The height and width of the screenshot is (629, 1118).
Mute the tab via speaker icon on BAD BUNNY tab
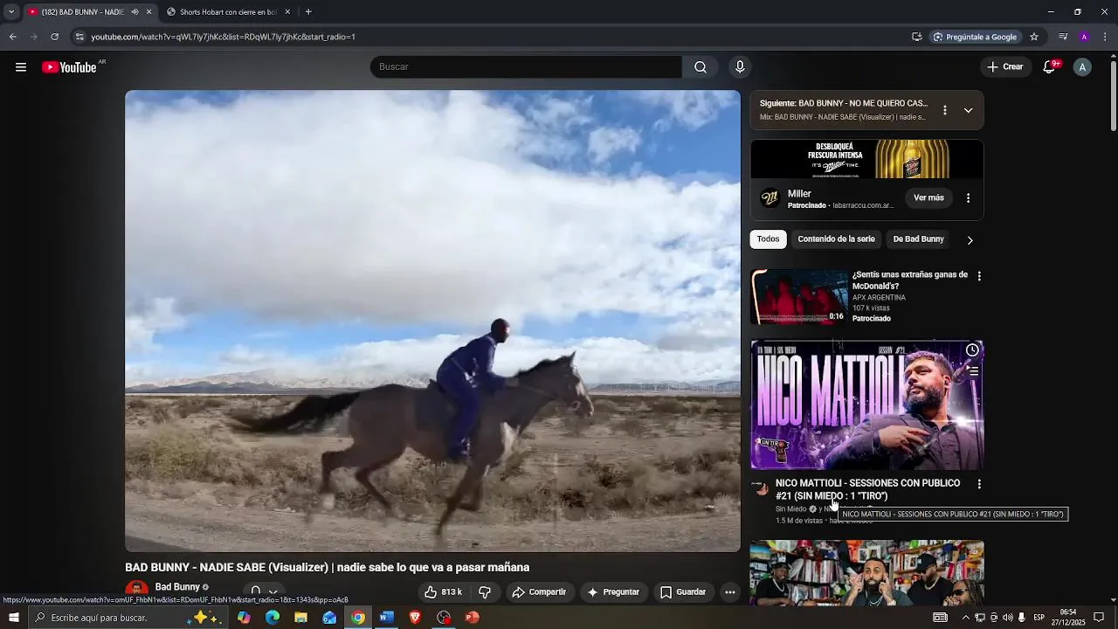click(135, 12)
